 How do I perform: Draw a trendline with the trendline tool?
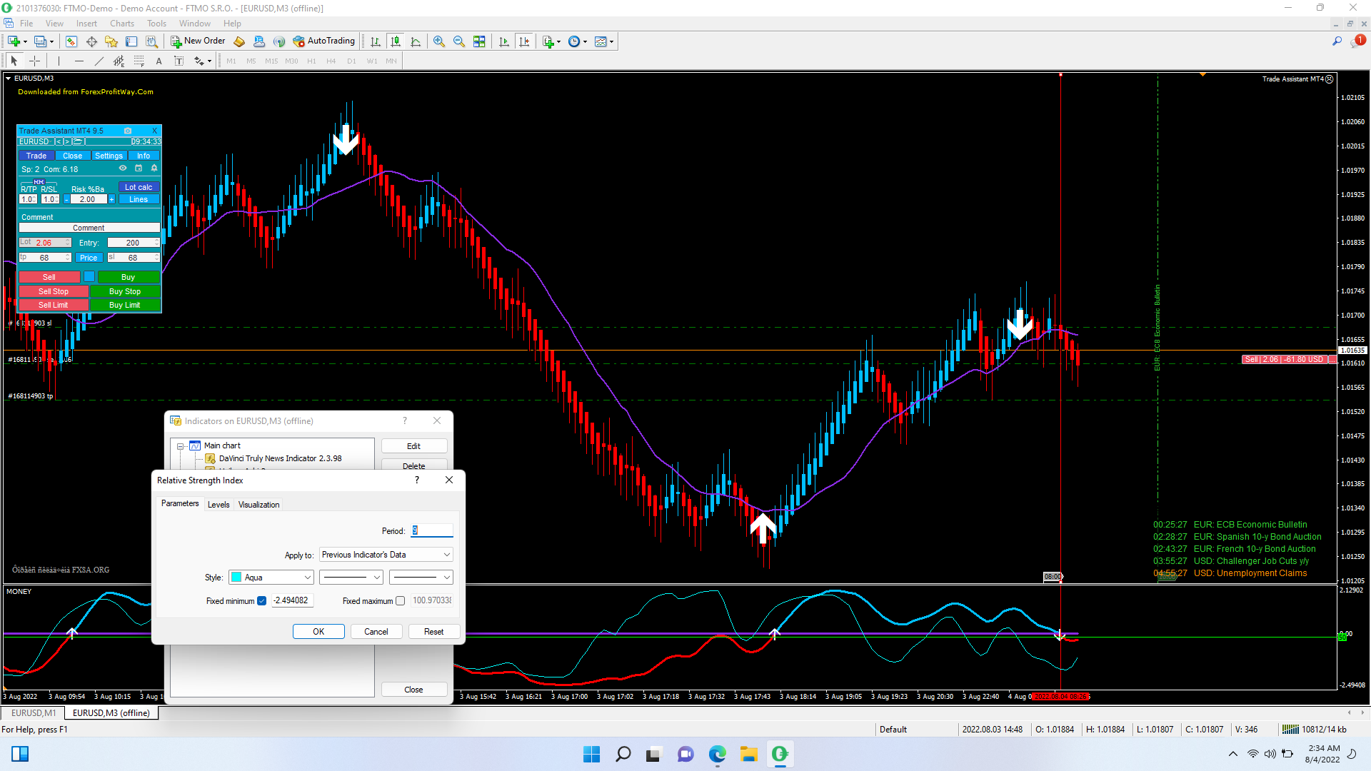pyautogui.click(x=99, y=61)
